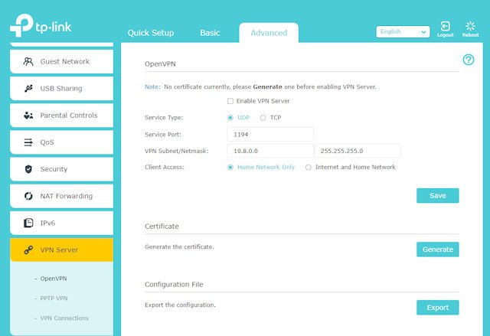Click the 'Generate the certificate.' text
The height and width of the screenshot is (336, 490).
179,247
